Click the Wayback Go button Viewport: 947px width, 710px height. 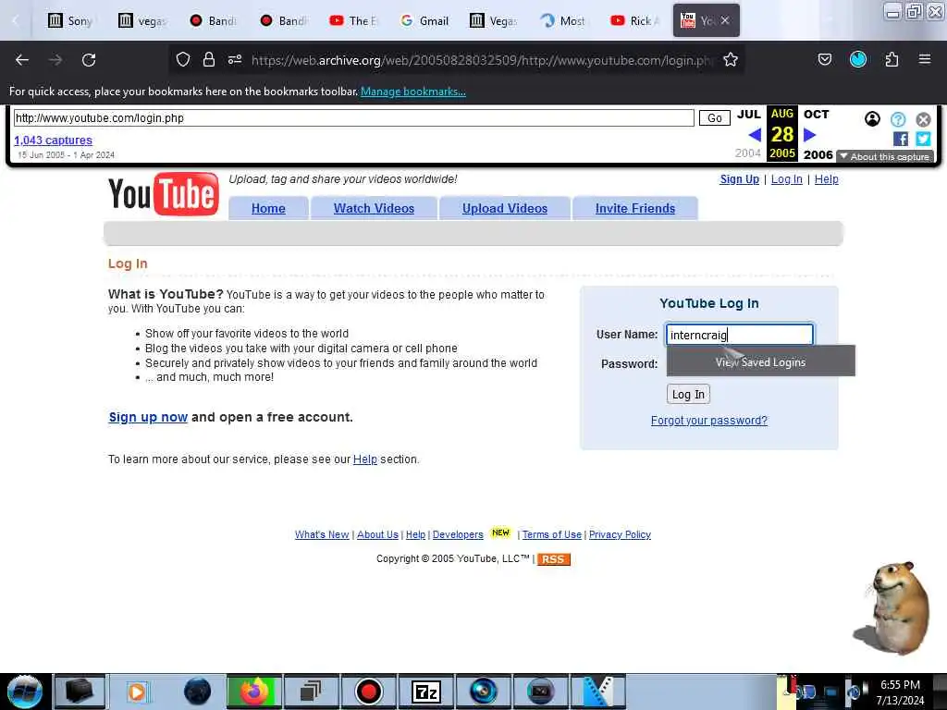(715, 117)
